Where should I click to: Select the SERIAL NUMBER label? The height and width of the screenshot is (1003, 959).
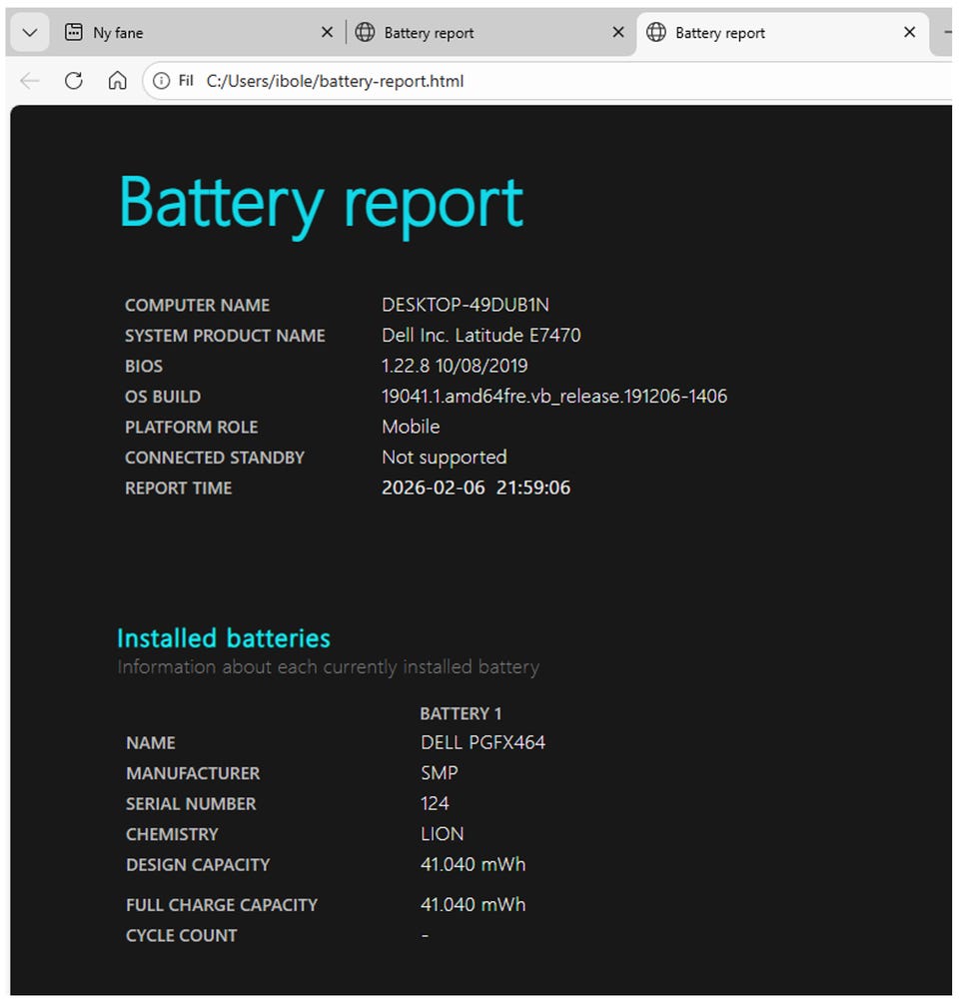click(191, 805)
